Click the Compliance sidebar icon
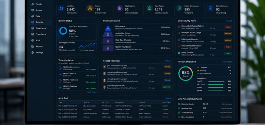This screenshot has height=125, width=265. (33, 34)
